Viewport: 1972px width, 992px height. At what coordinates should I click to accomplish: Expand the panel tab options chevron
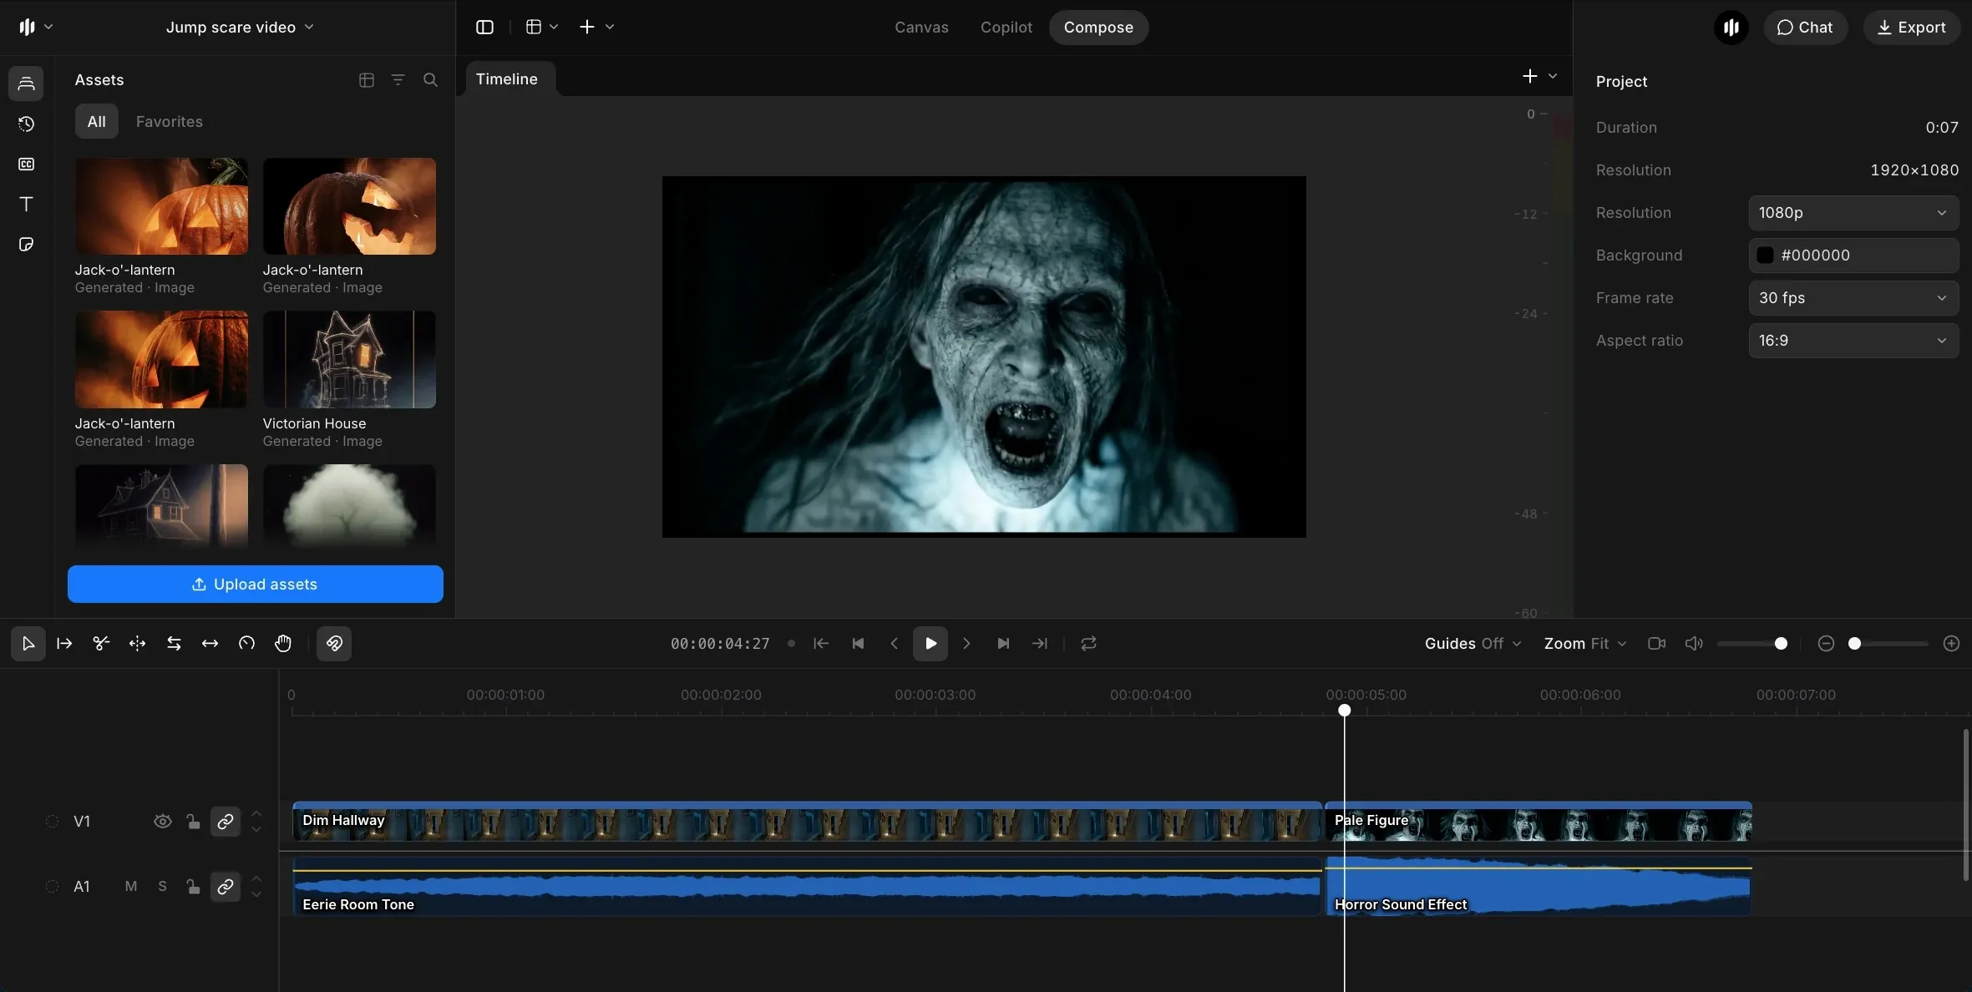[x=1553, y=76]
